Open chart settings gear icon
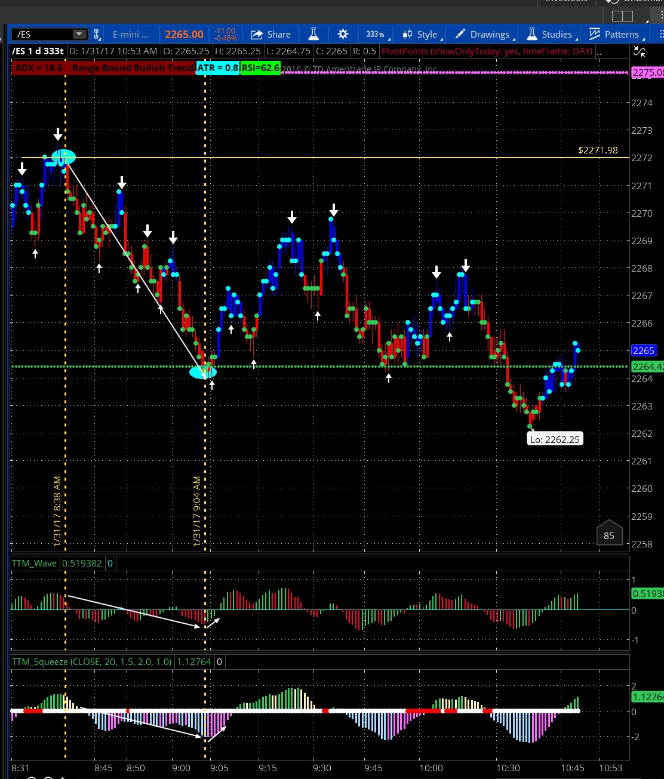664x779 pixels. [x=343, y=35]
